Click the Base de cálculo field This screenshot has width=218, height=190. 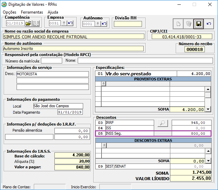72,155
